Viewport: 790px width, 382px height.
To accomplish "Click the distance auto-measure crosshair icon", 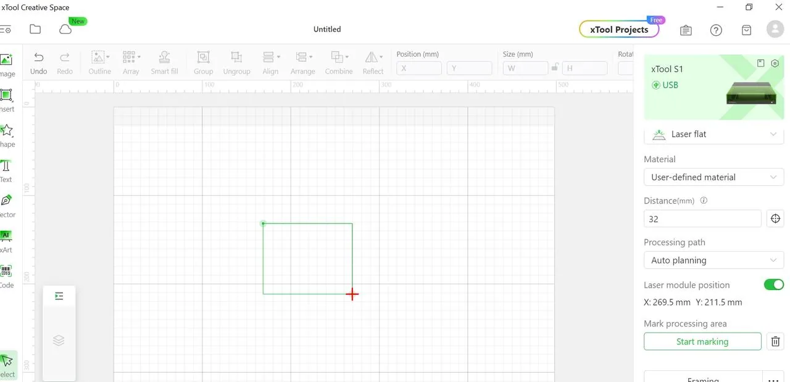I will pos(775,218).
